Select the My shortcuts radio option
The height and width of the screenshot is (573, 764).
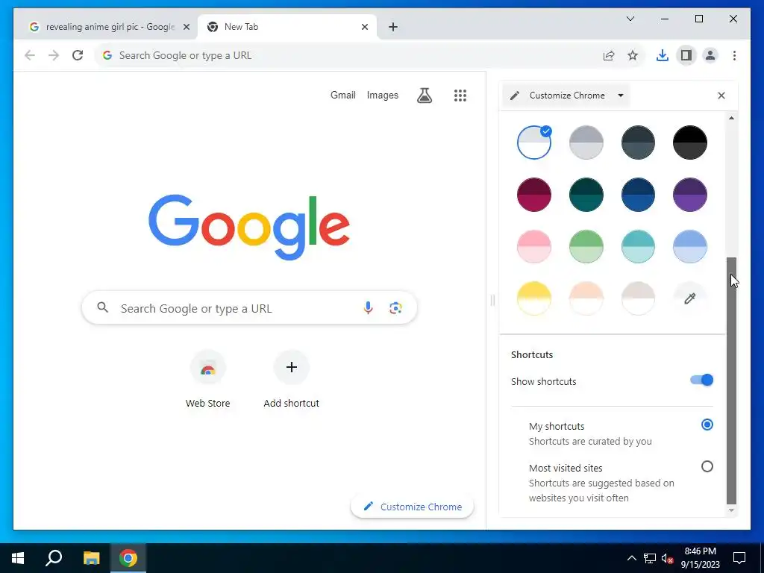707,425
